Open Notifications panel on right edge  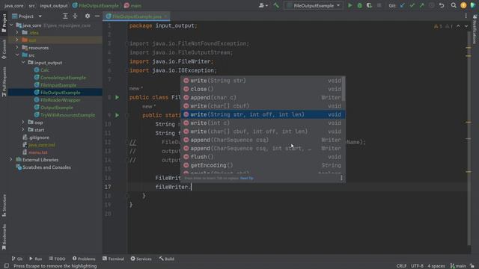click(475, 30)
